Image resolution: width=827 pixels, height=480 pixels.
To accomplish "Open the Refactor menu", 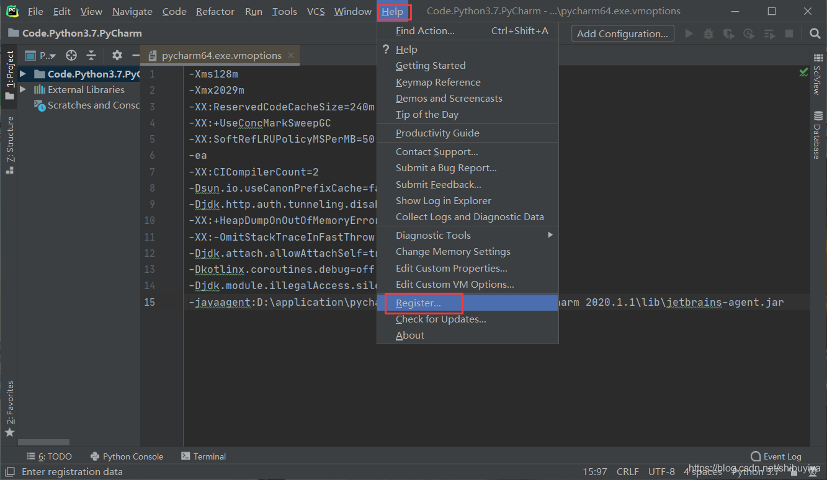I will pyautogui.click(x=215, y=12).
